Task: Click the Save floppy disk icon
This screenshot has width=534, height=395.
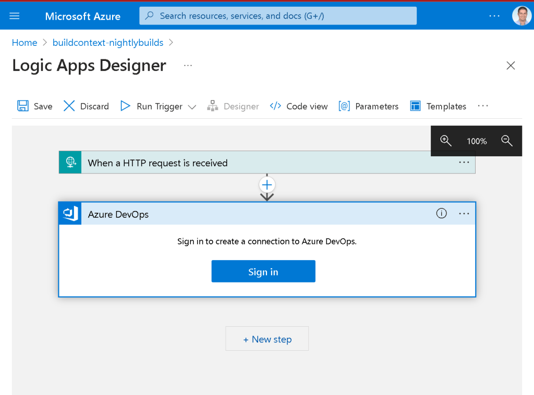Action: click(23, 106)
